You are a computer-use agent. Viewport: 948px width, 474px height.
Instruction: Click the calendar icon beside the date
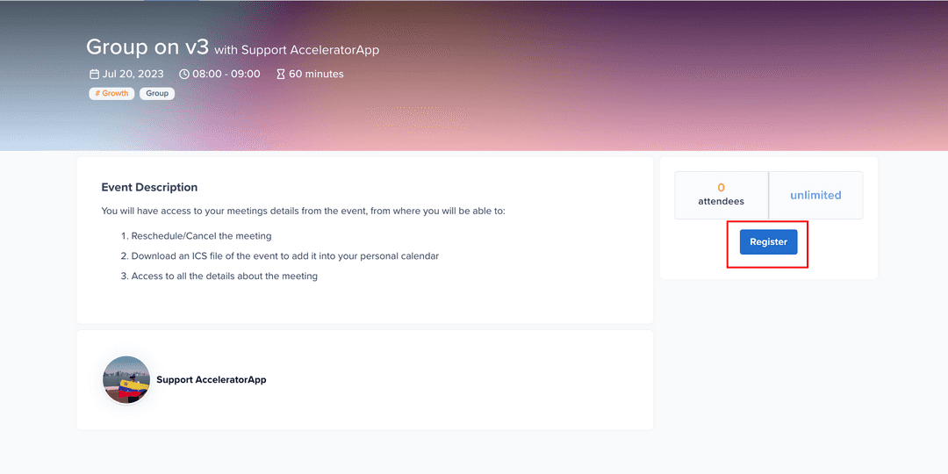pos(95,75)
